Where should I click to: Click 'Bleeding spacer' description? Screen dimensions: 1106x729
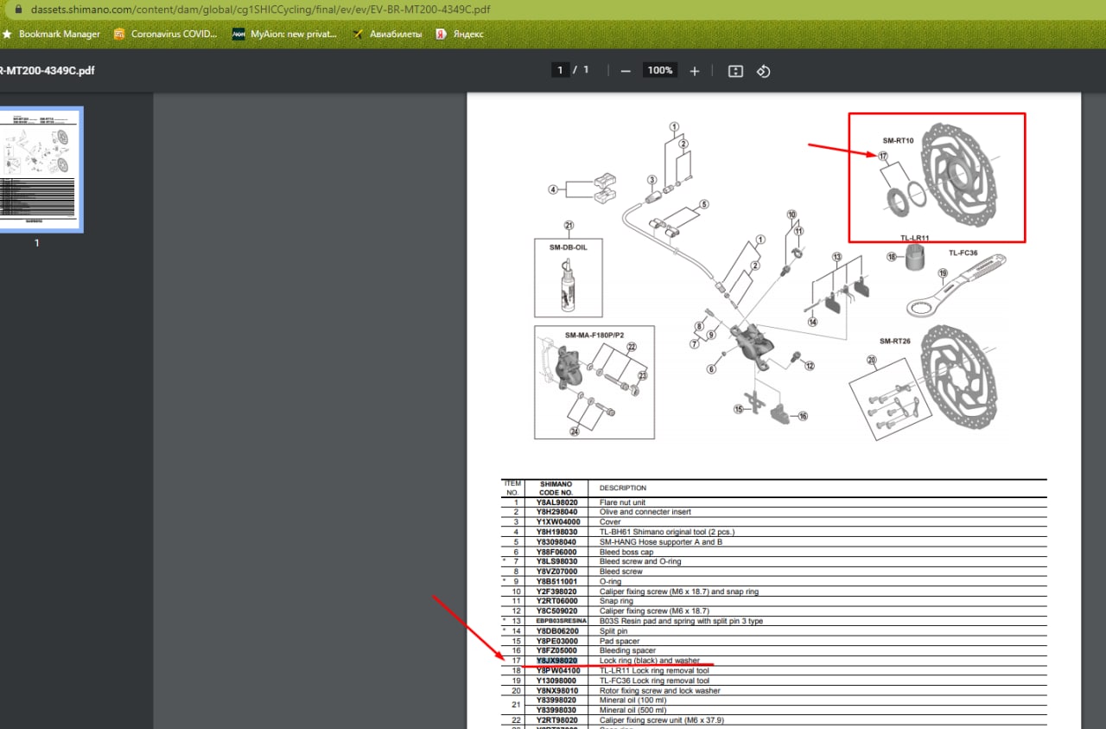pyautogui.click(x=626, y=651)
